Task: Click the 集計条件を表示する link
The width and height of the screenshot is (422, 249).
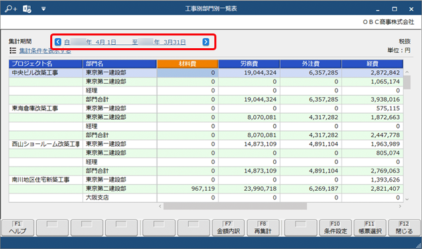Action: pyautogui.click(x=45, y=51)
